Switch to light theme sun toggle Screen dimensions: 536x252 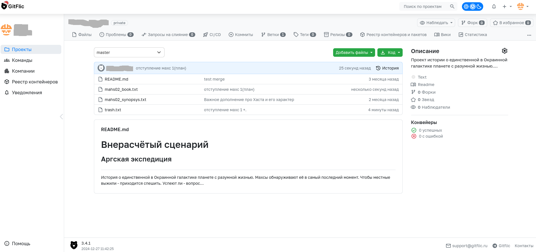pos(466,7)
